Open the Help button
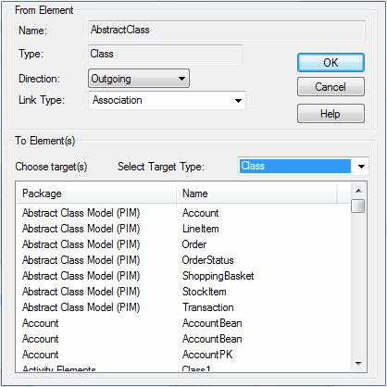The height and width of the screenshot is (387, 387). pos(331,114)
